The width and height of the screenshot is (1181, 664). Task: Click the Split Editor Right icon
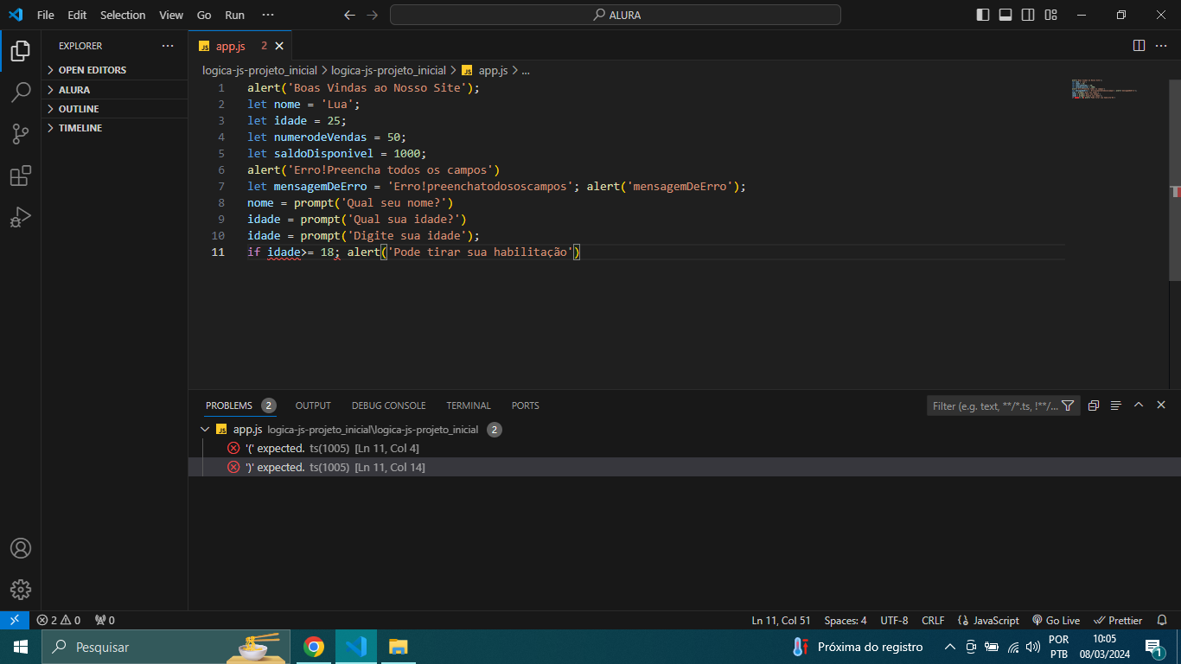pos(1139,46)
